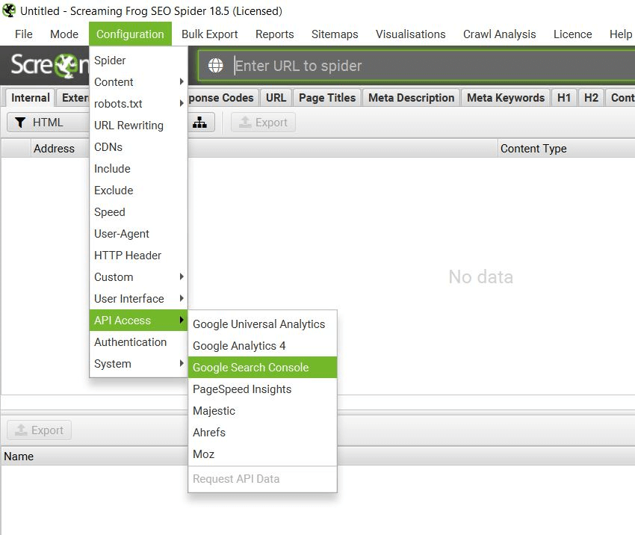Expand the System submenu
The height and width of the screenshot is (535, 635).
(138, 364)
